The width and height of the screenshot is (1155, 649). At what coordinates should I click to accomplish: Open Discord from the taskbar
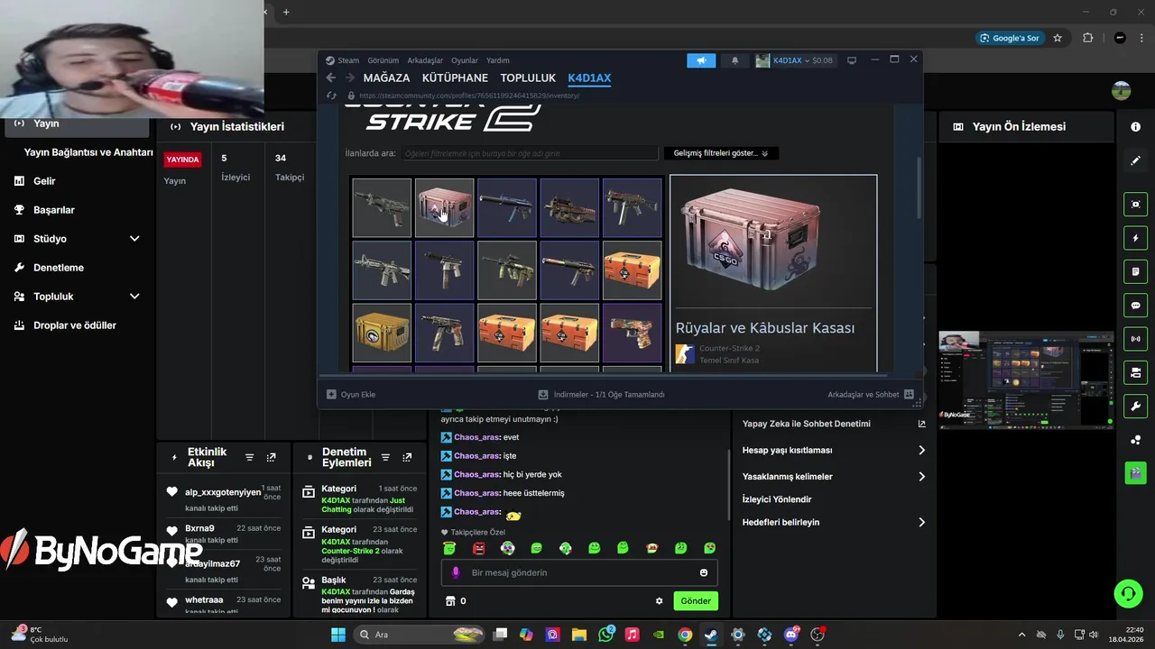tap(791, 635)
